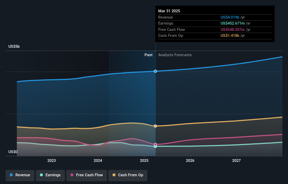Click the US$548.207m free cash flow value
The image size is (288, 184).
pos(233,29)
